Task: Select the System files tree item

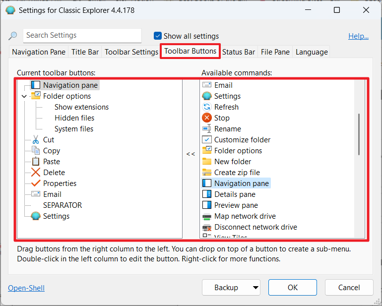Action: point(74,128)
